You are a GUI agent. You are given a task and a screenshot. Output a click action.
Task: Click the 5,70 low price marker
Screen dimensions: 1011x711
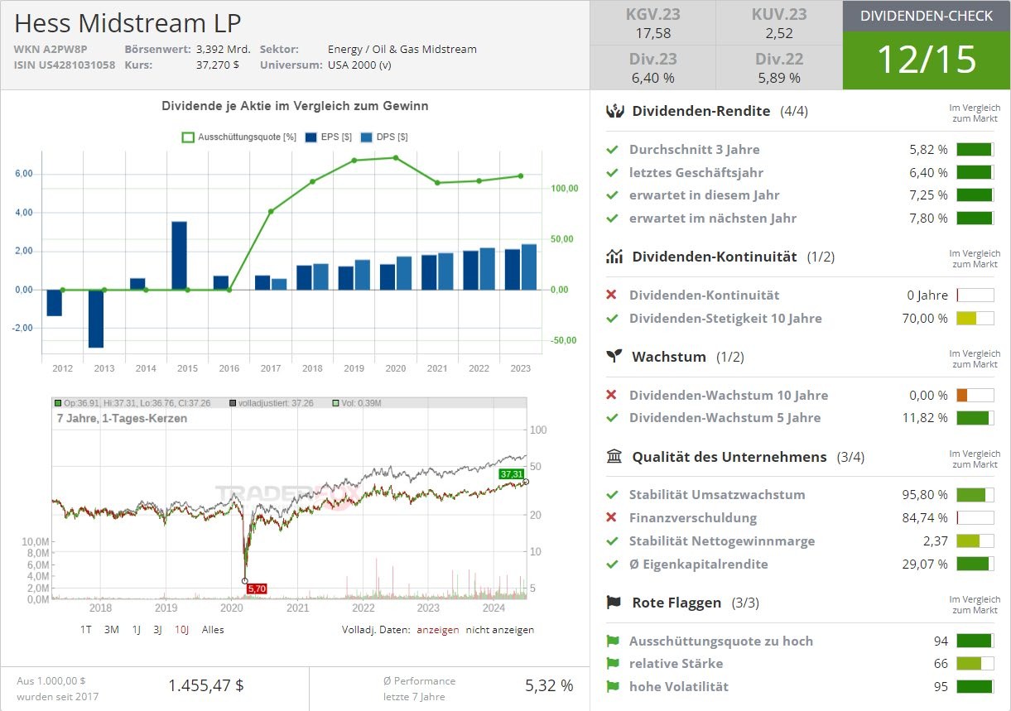(257, 588)
